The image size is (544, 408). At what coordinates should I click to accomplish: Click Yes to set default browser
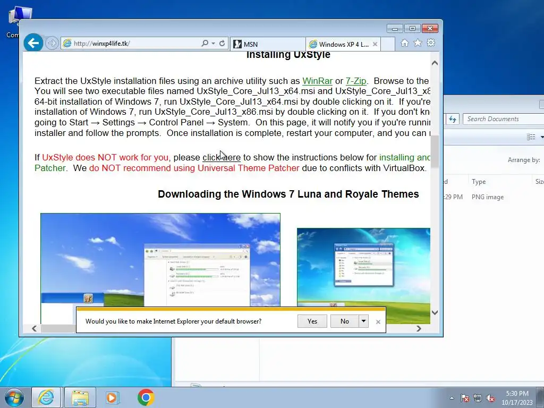tap(312, 321)
